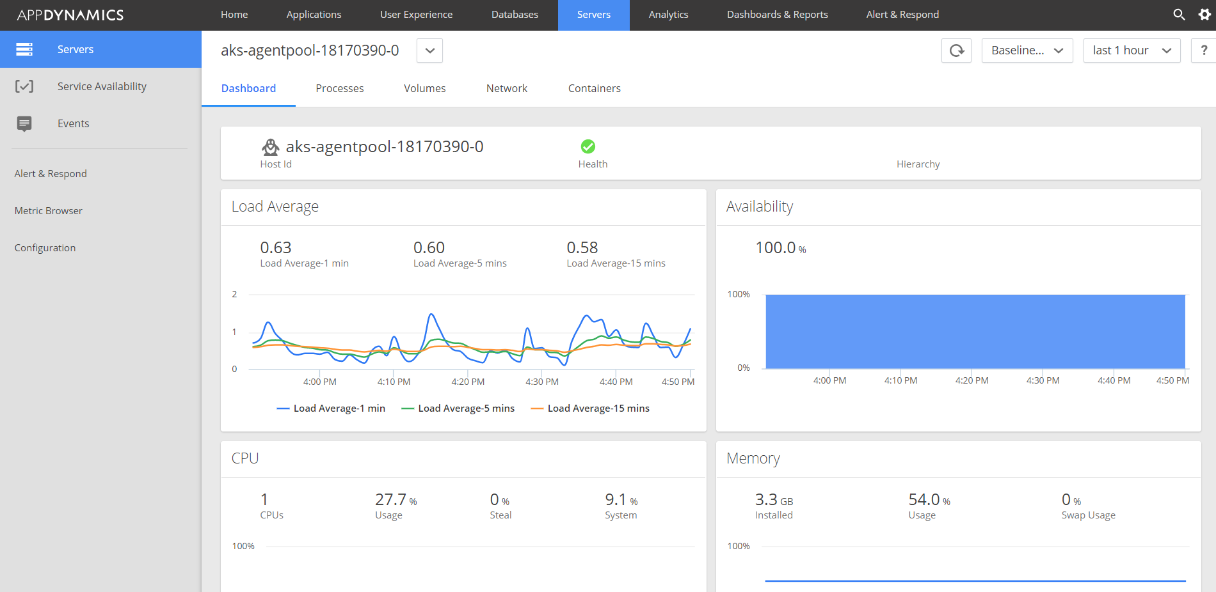
Task: Select the Servers top navigation item
Action: (594, 15)
